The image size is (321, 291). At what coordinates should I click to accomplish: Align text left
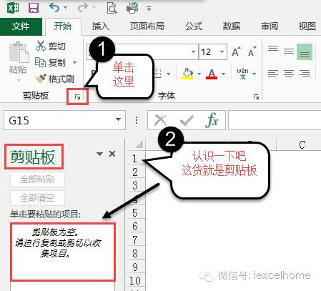tap(273, 74)
